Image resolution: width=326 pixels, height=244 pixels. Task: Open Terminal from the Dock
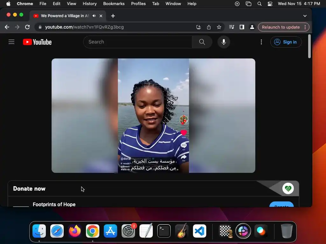click(x=164, y=231)
